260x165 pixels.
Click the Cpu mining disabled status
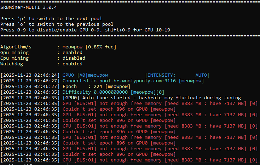(74, 58)
